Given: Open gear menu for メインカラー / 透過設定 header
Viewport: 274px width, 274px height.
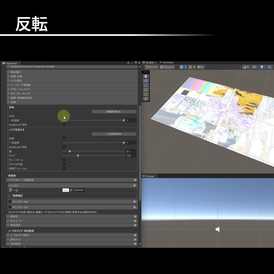Looking at the screenshot, I should pos(135,180).
